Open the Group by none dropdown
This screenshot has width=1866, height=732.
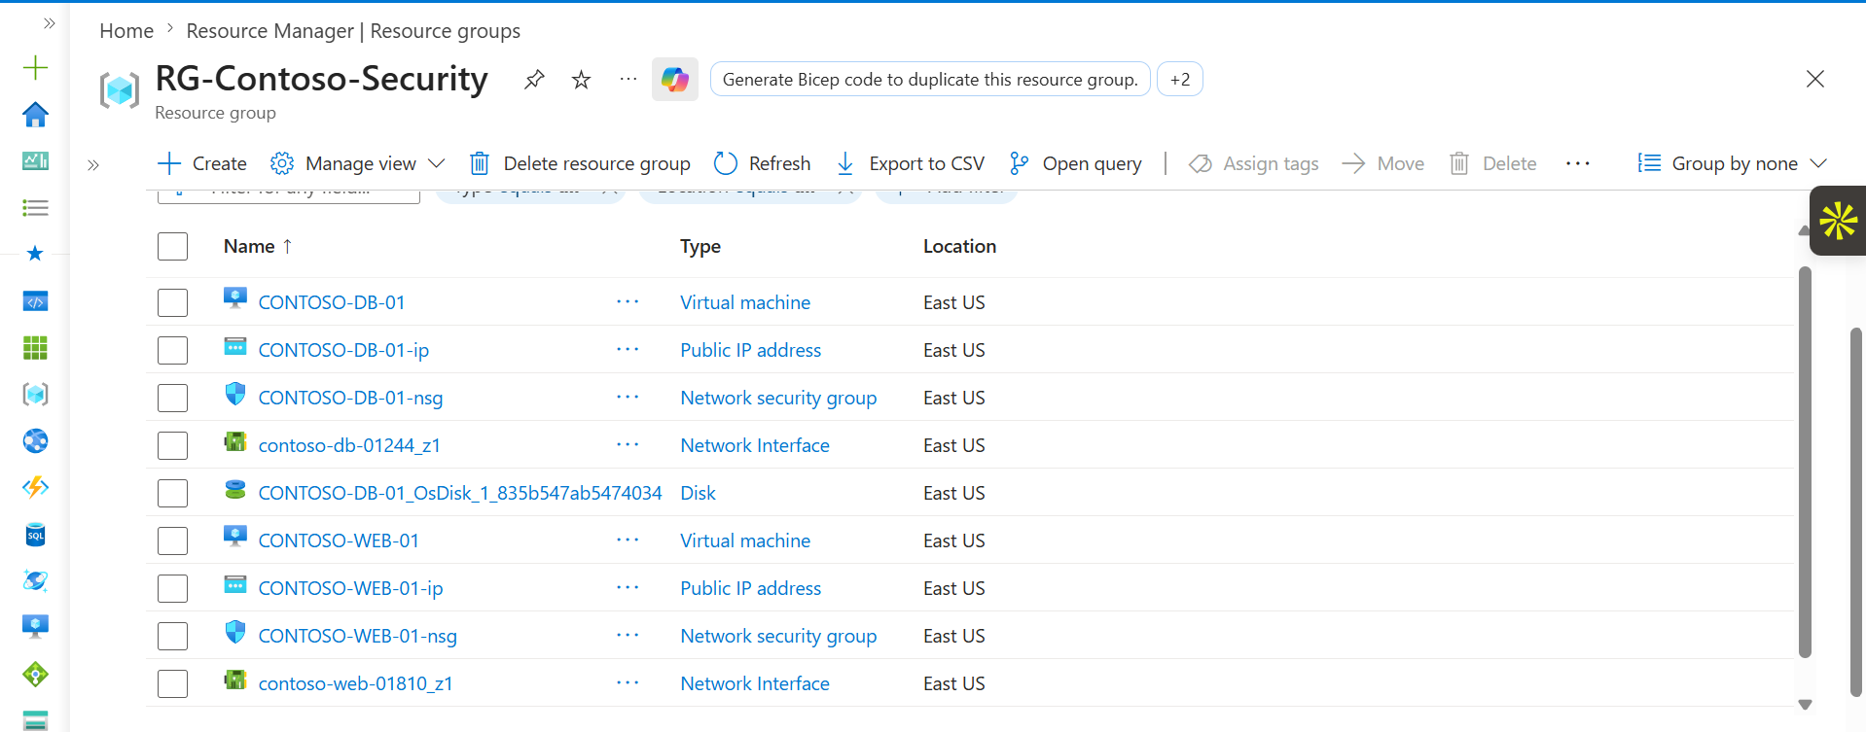point(1732,163)
